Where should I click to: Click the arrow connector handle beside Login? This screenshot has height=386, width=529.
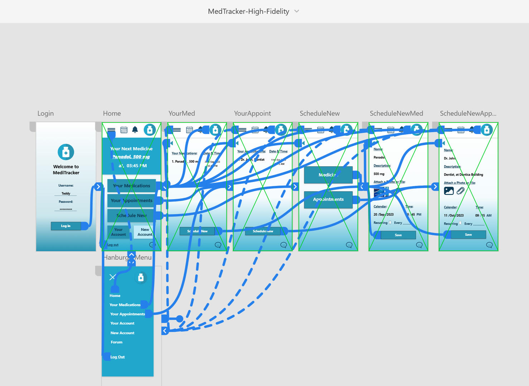(98, 187)
